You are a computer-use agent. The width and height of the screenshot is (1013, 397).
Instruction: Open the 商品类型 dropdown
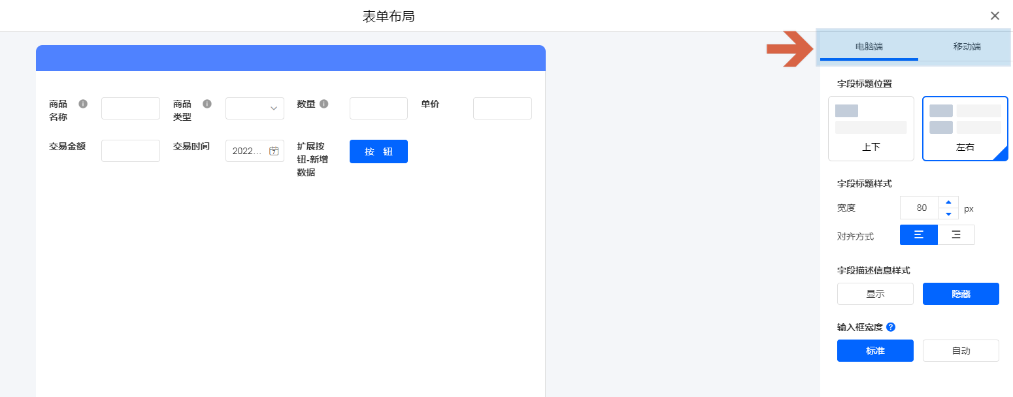click(x=255, y=108)
